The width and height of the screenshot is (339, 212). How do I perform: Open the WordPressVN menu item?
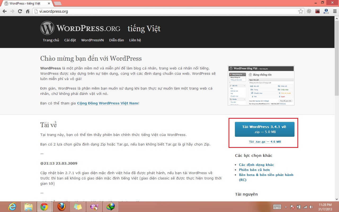pyautogui.click(x=92, y=40)
